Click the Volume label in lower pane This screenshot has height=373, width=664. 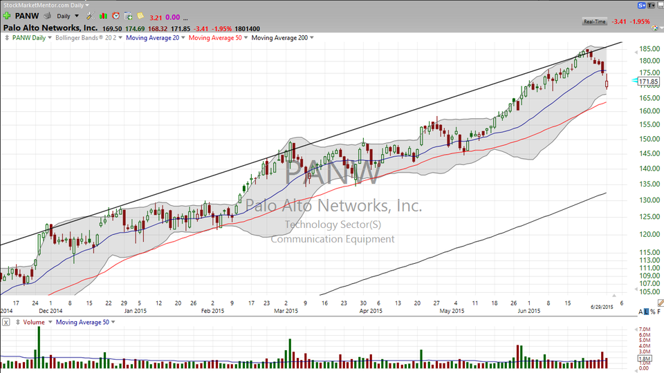[x=34, y=323]
